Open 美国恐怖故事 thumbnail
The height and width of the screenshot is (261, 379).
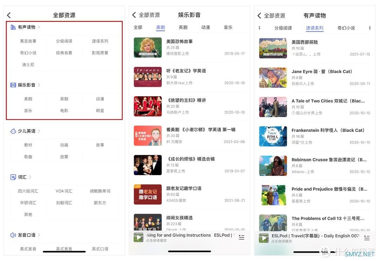tap(148, 47)
